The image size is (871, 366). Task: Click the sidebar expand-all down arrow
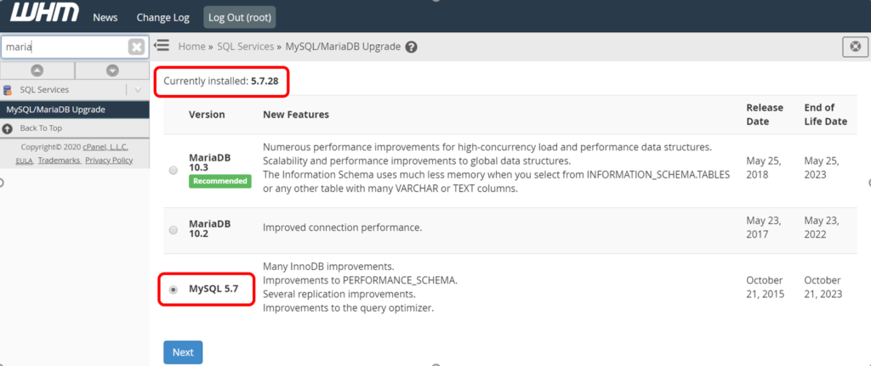tap(112, 70)
